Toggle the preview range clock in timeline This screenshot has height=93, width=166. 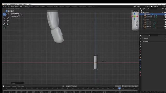pos(123,86)
